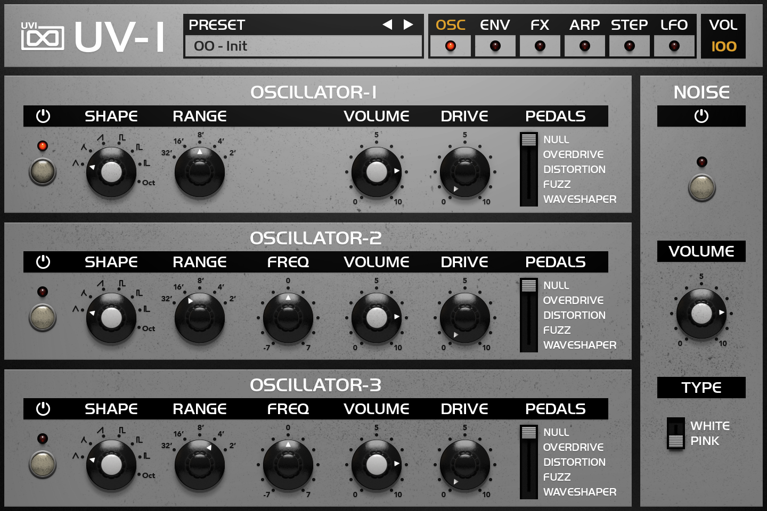Click the Oscillator-1 Shape knob

tap(111, 171)
